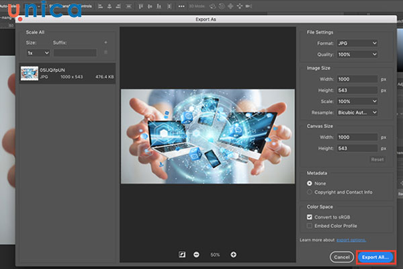Image resolution: width=403 pixels, height=269 pixels.
Task: Open the Size 1x scale dropdown
Action: click(38, 52)
